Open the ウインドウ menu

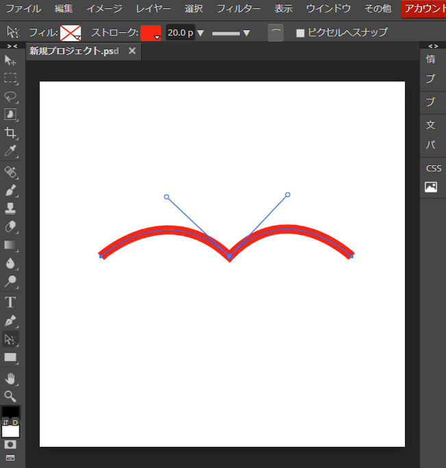click(x=328, y=8)
